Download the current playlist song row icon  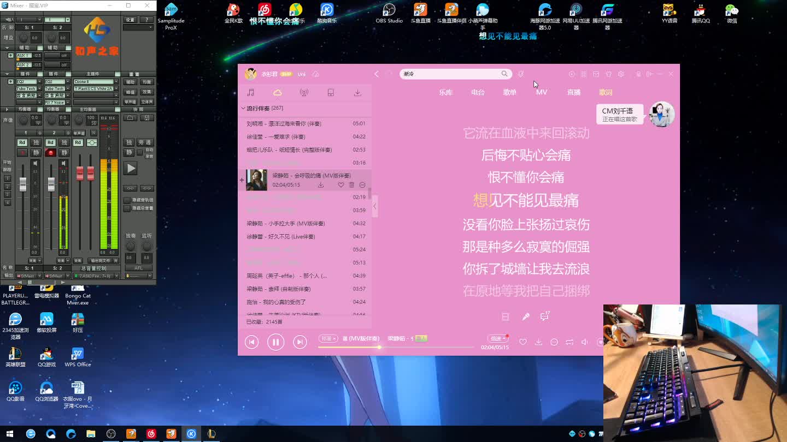pos(321,185)
